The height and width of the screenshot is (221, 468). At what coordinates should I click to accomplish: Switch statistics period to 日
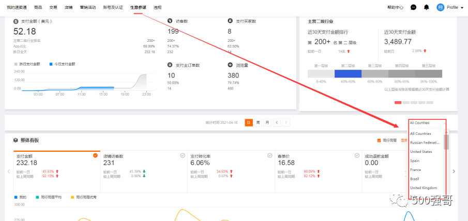249,122
